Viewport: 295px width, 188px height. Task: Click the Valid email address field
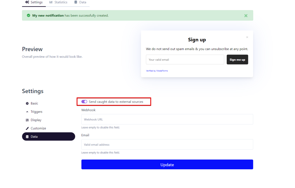tap(167, 145)
